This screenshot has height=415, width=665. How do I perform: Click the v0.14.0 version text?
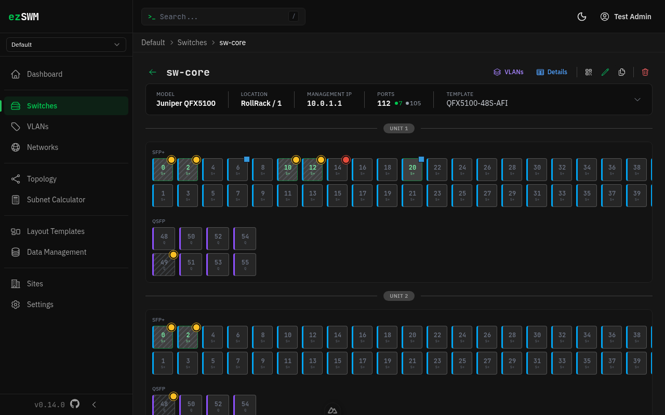[49, 405]
